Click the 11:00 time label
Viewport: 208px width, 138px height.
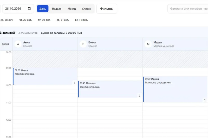point(9,103)
